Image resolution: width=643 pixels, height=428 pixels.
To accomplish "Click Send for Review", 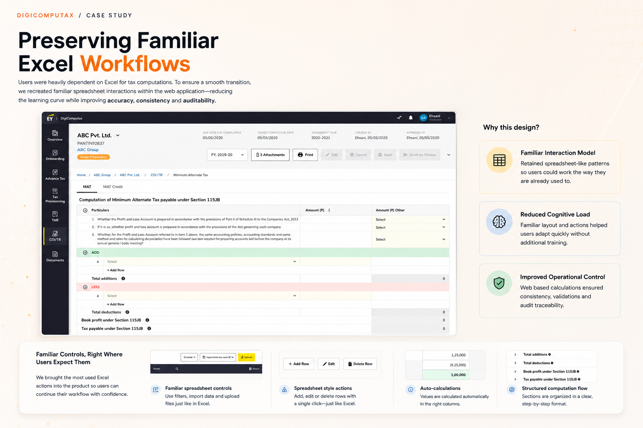I will 420,155.
